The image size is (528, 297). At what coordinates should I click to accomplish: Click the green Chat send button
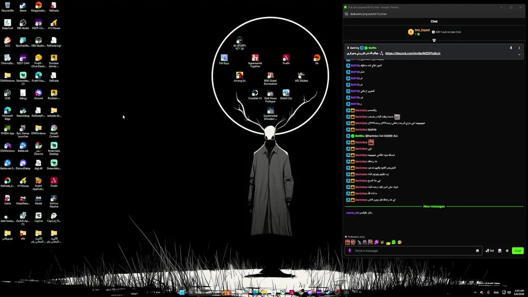[518, 251]
